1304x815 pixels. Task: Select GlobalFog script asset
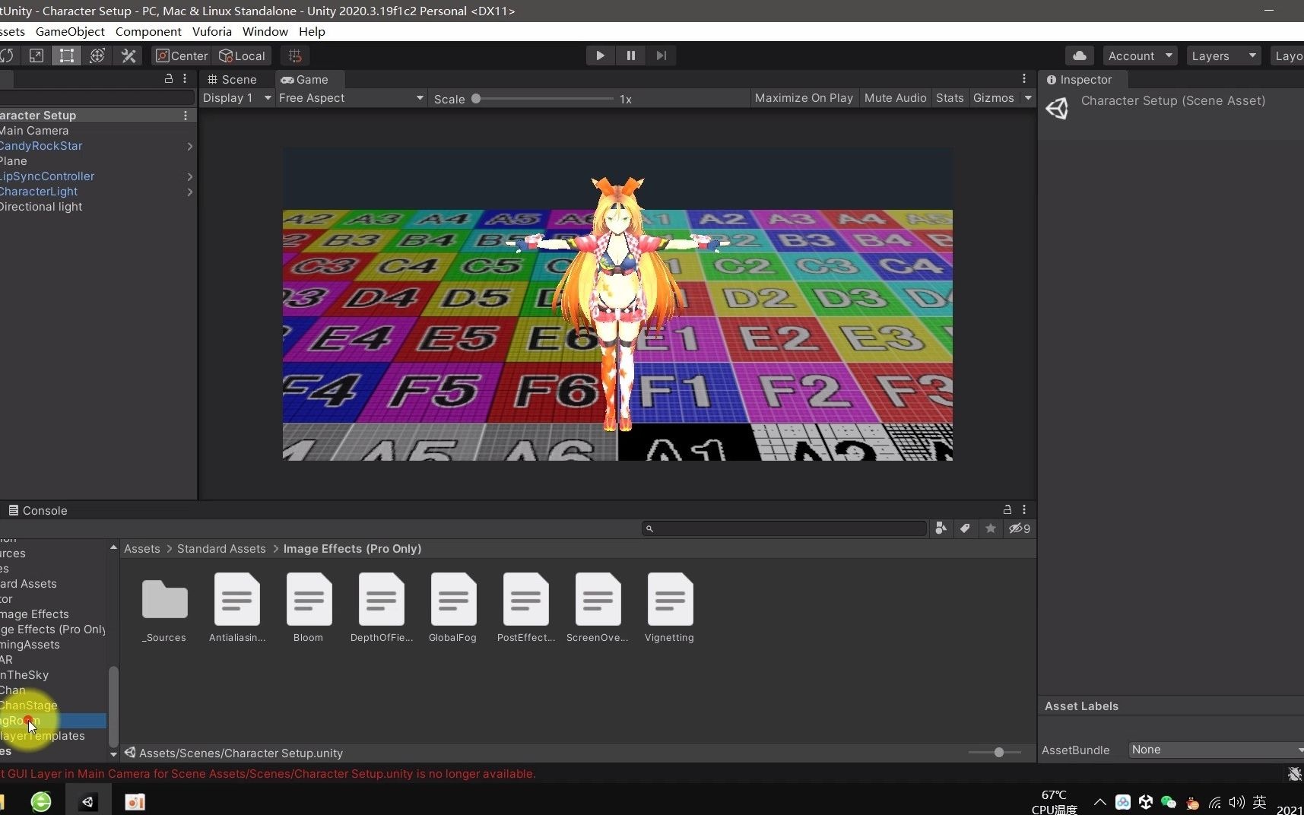pyautogui.click(x=453, y=607)
